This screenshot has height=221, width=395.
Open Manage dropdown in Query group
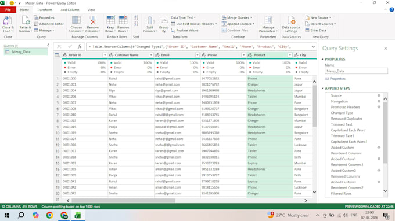tap(44, 30)
